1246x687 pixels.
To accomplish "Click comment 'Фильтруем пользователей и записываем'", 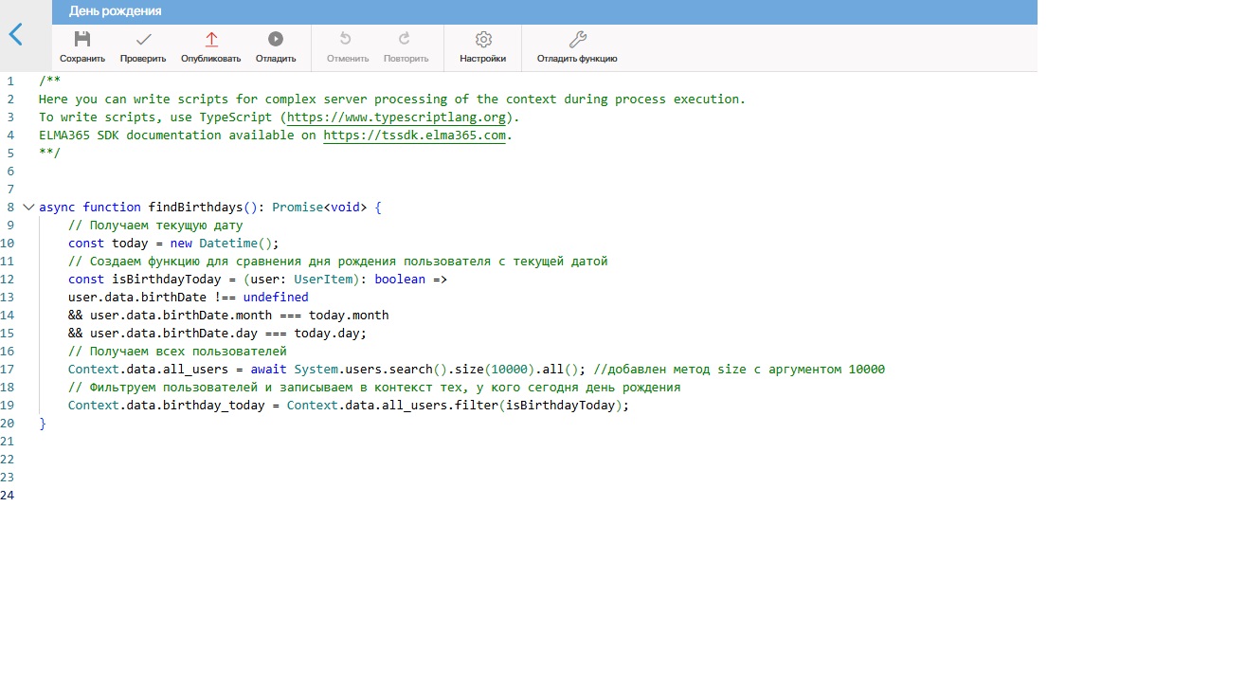I will point(374,388).
